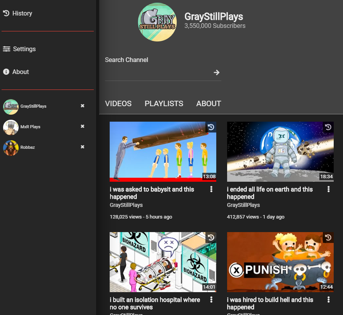343x315 pixels.
Task: Remove MxR Plays from sidebar subscriptions
Action: click(83, 126)
